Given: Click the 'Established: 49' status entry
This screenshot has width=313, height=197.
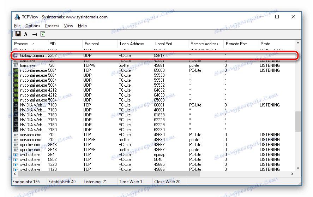Looking at the screenshot, I should [x=62, y=182].
